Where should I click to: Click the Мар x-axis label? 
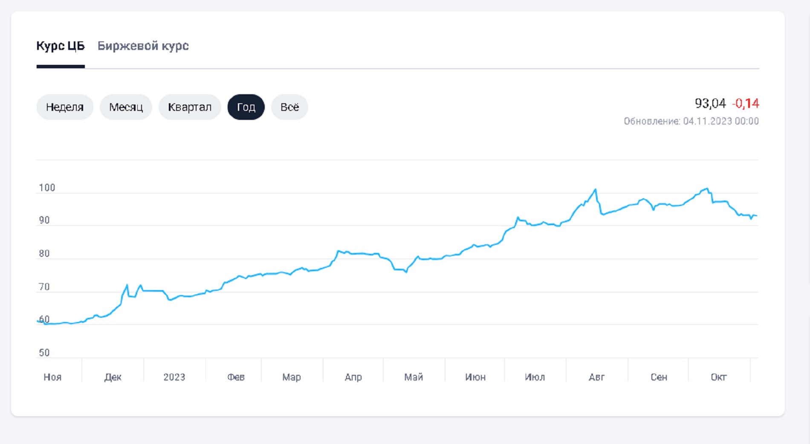tap(292, 377)
